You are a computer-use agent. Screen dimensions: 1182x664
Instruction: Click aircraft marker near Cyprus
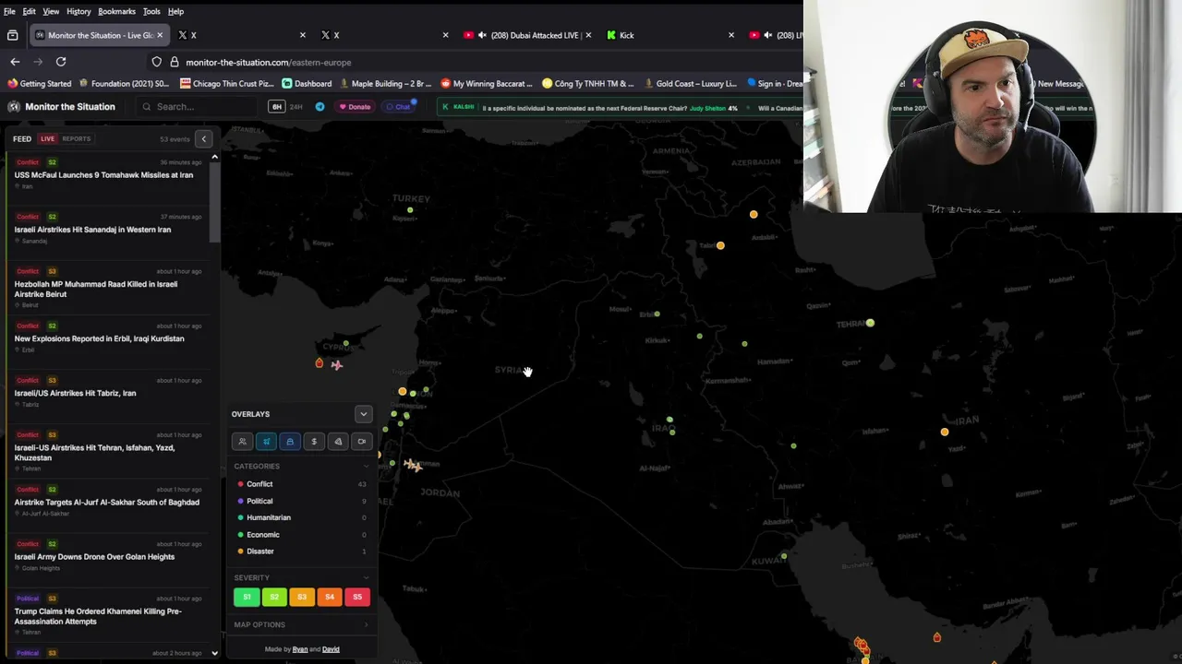337,365
